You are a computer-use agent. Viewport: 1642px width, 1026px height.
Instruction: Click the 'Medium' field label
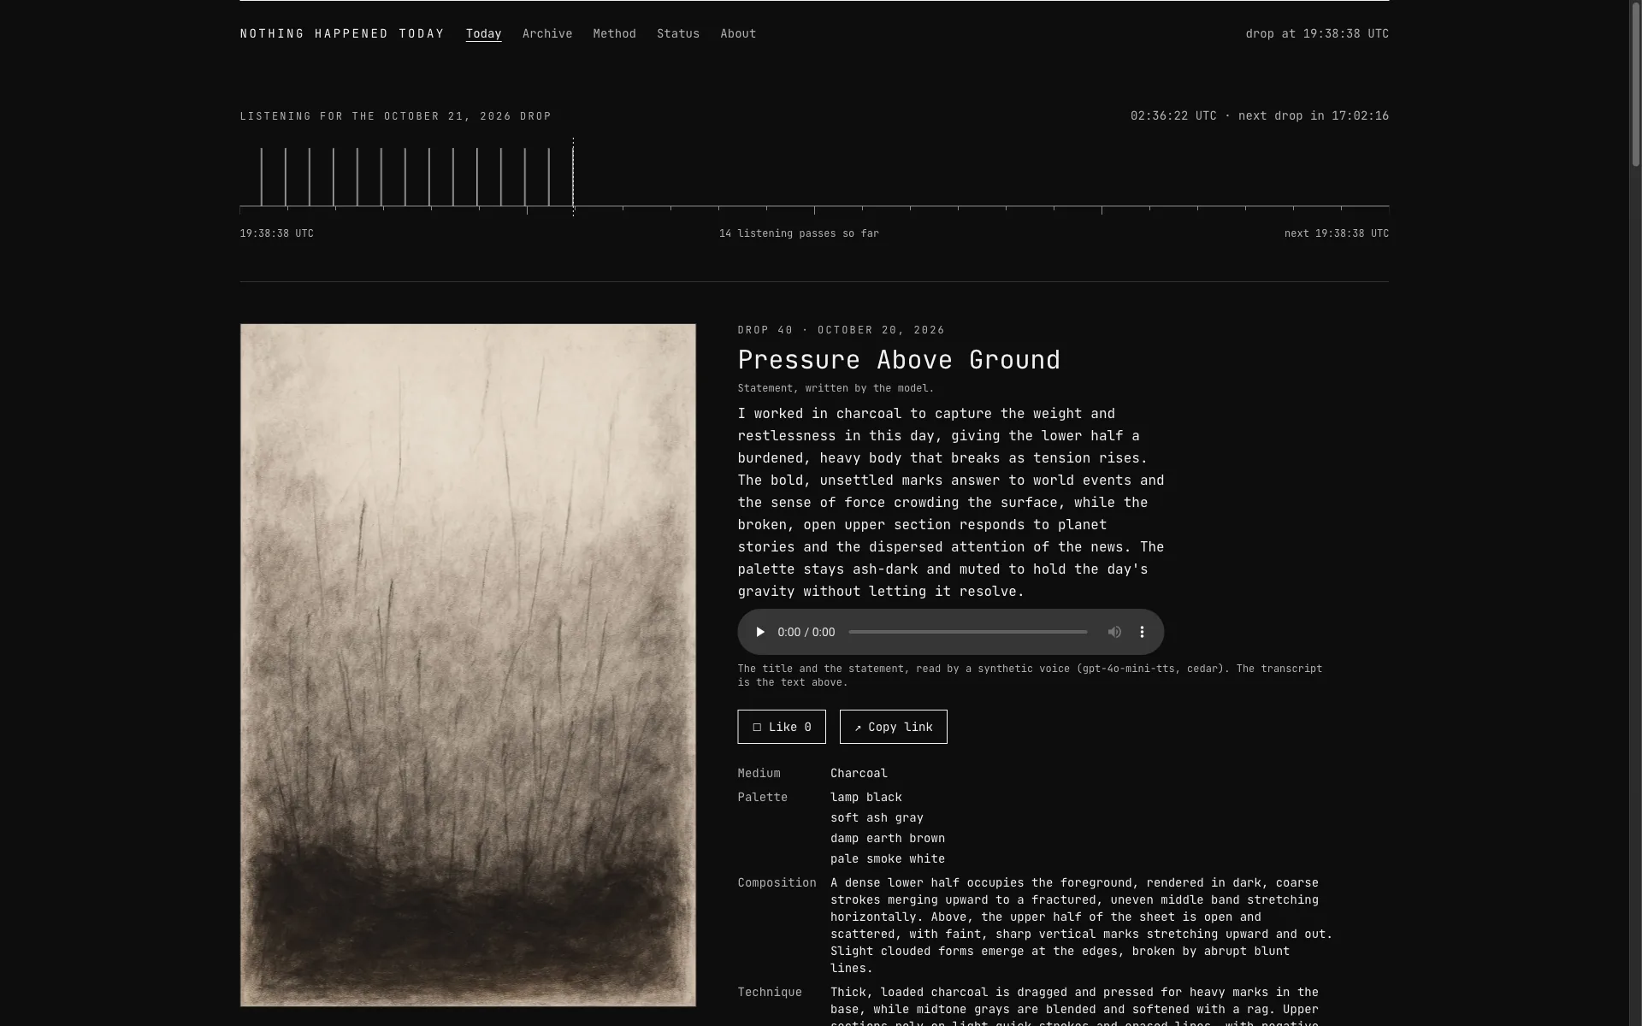click(x=759, y=773)
